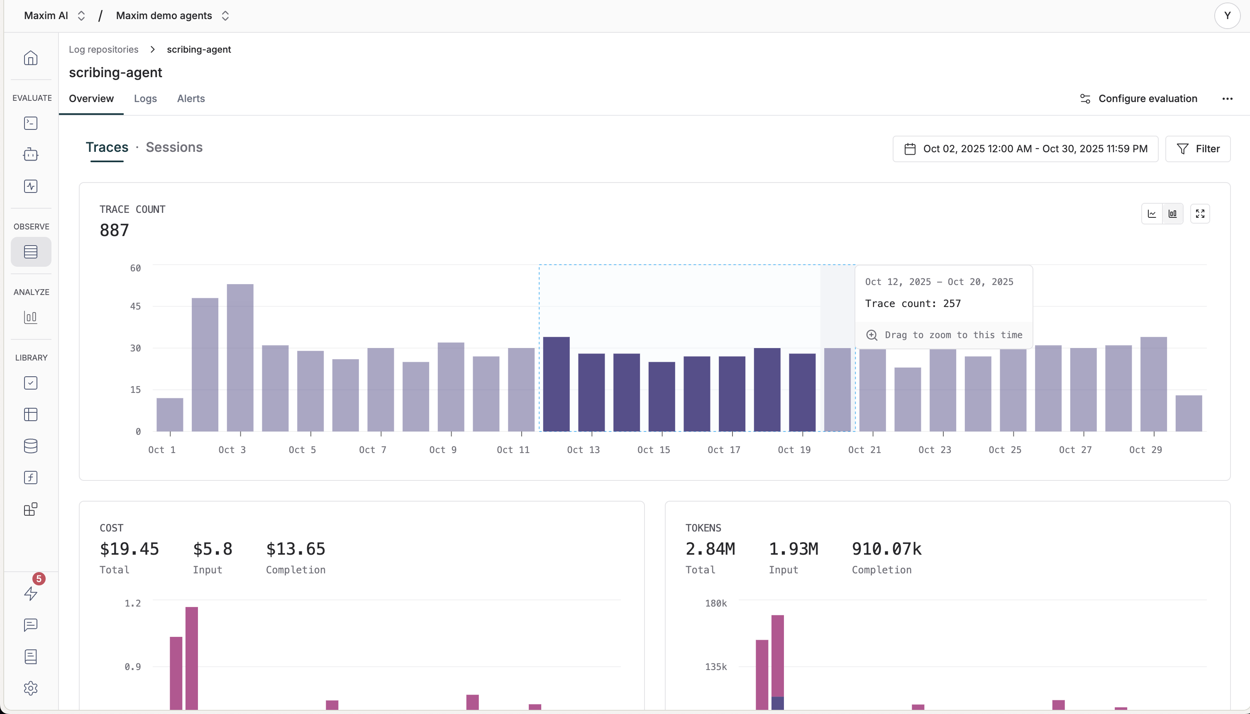Screen dimensions: 1250x714
Task: Open the Home dashboard icon
Action: coord(30,57)
